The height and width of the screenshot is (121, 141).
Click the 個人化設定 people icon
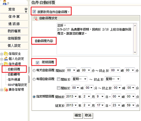point(6,59)
